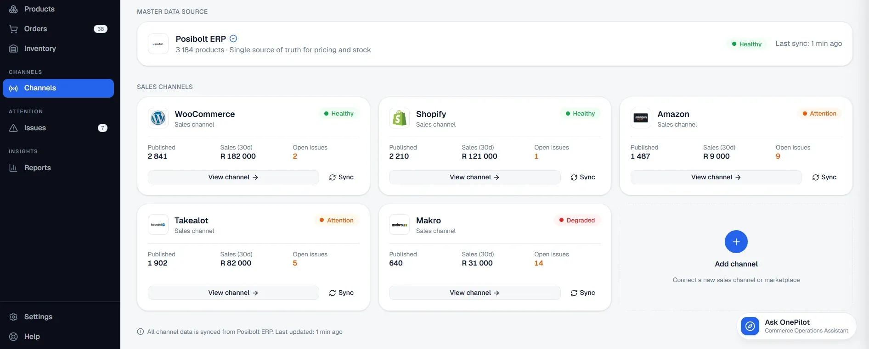Open the WooCommerce WordPress logo icon

(x=158, y=118)
